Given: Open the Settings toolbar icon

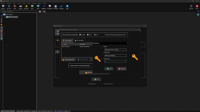Looking at the screenshot, I should (61, 7).
